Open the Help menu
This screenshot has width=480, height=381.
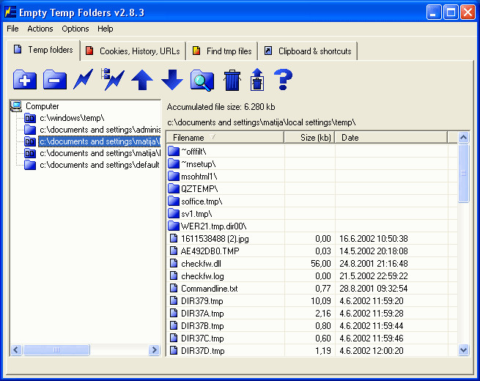tap(106, 29)
